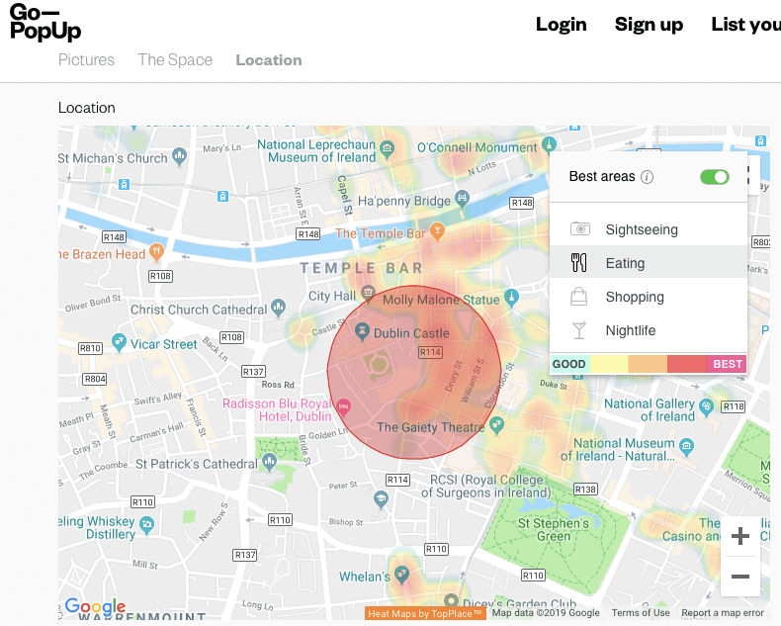
Task: Click the Dublin Castle map marker
Action: (362, 331)
